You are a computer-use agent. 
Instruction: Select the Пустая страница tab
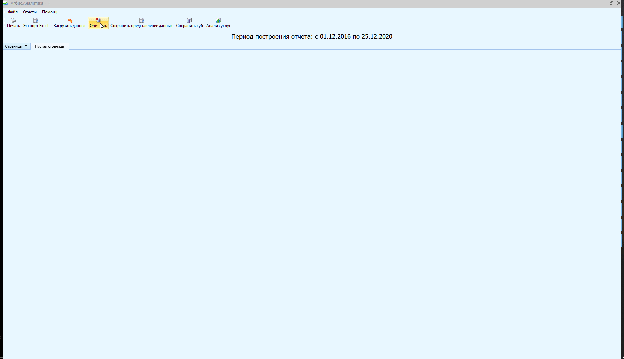49,46
